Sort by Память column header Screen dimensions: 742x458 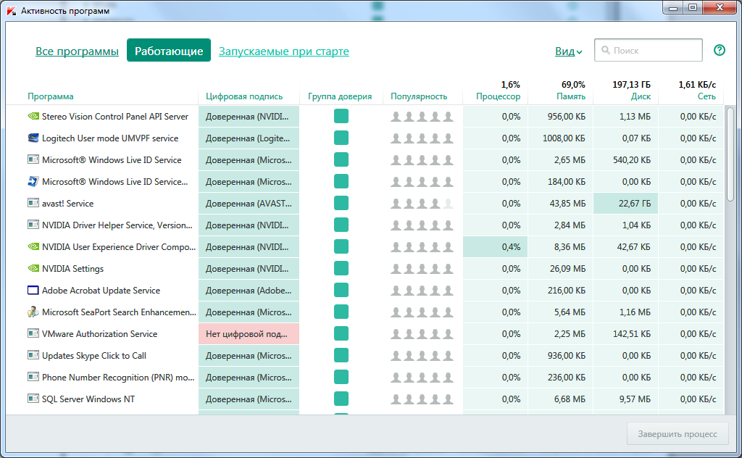tap(570, 96)
